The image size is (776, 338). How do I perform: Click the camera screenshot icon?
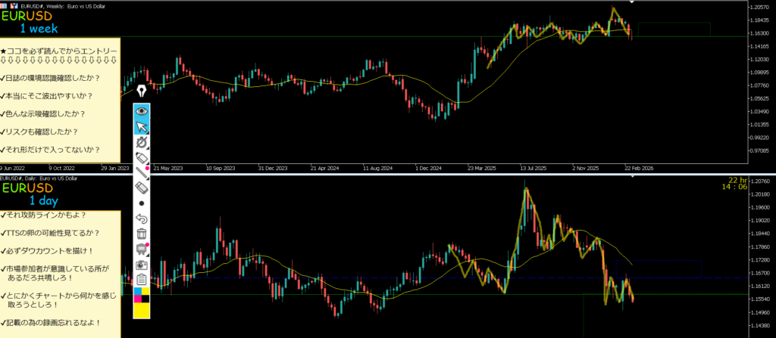click(142, 265)
